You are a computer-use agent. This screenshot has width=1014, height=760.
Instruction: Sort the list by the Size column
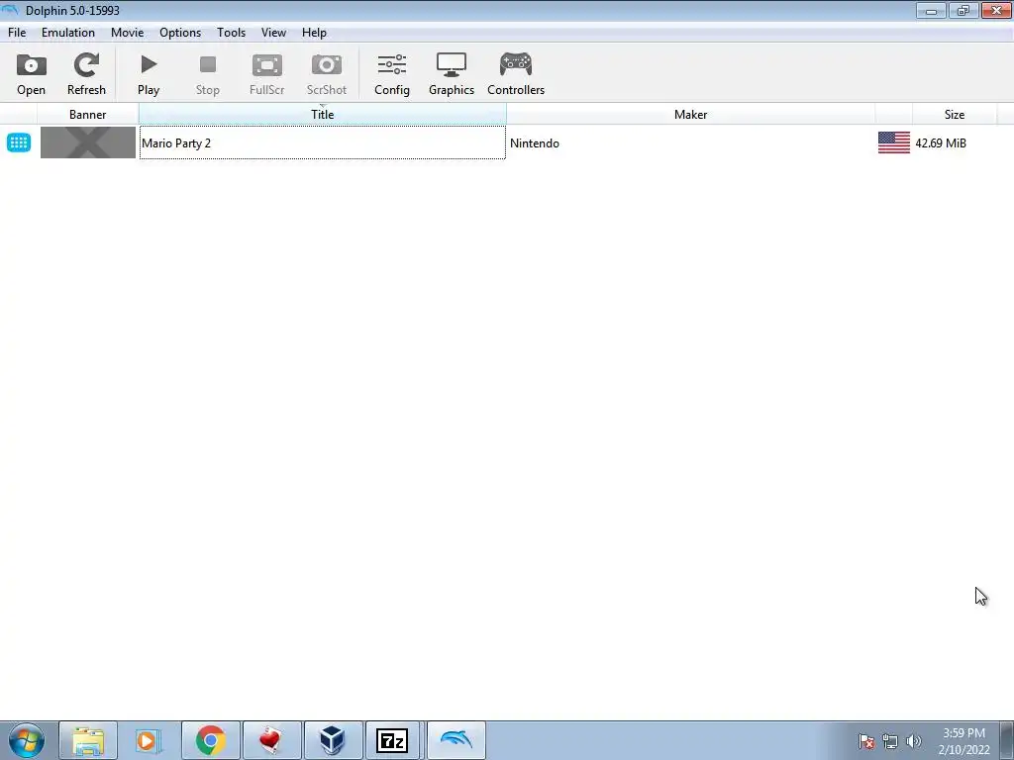[954, 115]
